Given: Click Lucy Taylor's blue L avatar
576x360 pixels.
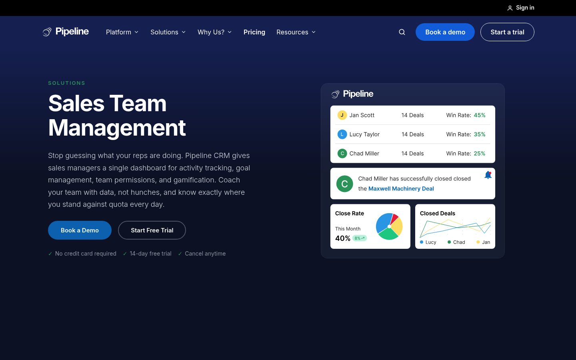Looking at the screenshot, I should click(342, 134).
